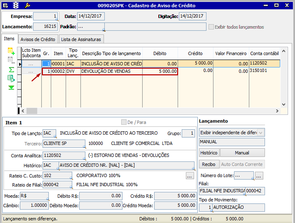Click the green sigma totals icon
Screen dimensions: 295x223
click(x=11, y=69)
